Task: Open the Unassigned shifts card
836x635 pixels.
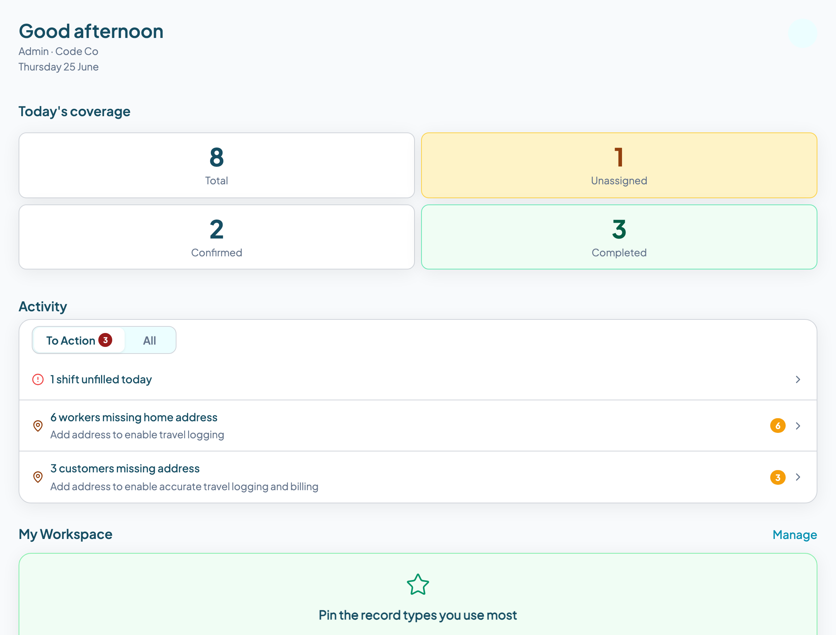Action: point(619,165)
